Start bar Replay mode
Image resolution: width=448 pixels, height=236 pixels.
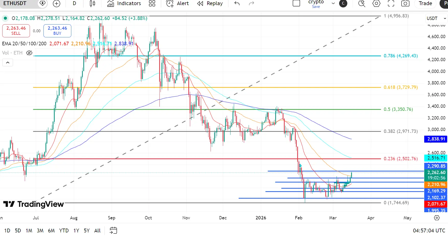click(210, 4)
